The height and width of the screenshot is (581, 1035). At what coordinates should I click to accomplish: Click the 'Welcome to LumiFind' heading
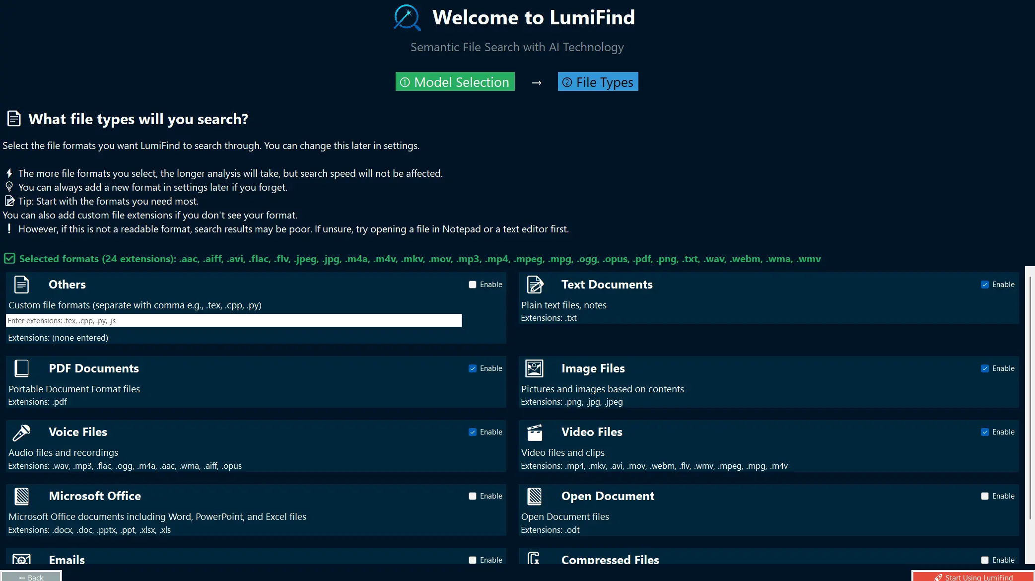[x=534, y=17]
